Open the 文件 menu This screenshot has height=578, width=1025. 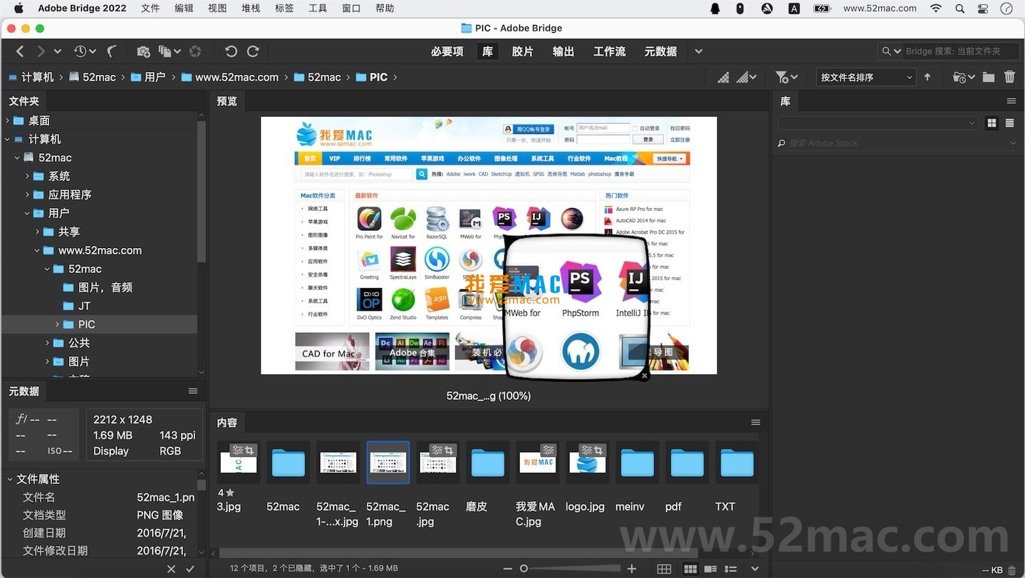[150, 9]
